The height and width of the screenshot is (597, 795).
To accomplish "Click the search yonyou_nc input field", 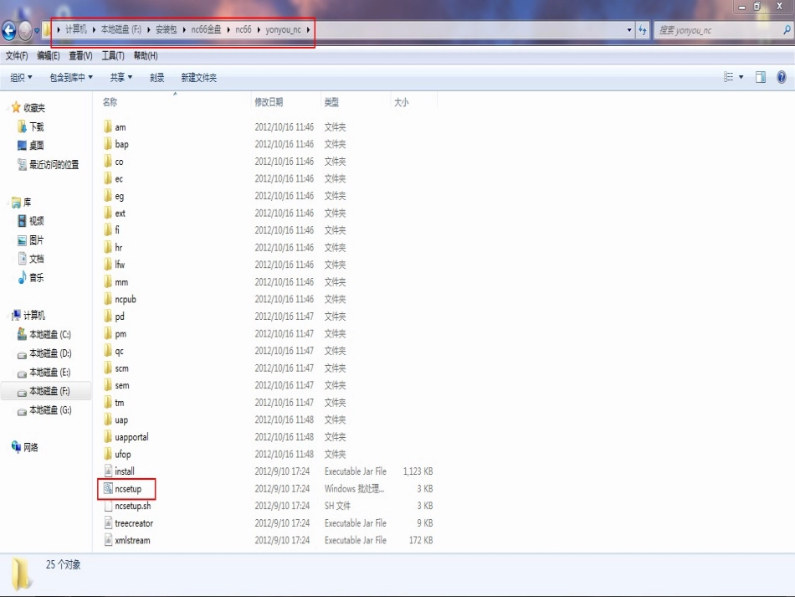I will pyautogui.click(x=717, y=30).
